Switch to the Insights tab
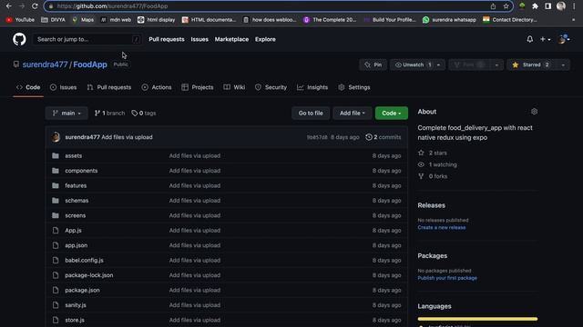 tap(312, 87)
